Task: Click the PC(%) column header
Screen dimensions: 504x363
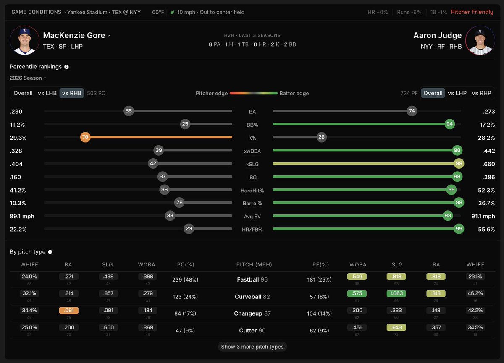Action: 186,265
